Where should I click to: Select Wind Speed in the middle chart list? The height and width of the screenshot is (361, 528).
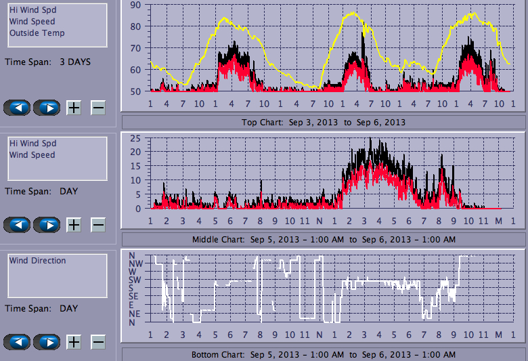tap(32, 155)
